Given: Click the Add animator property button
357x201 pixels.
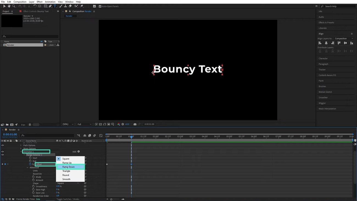Looking at the screenshot, I should pyautogui.click(x=79, y=152).
